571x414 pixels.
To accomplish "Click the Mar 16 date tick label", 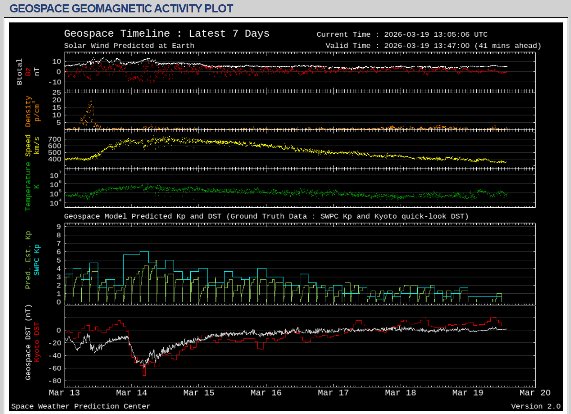I will pyautogui.click(x=266, y=393).
